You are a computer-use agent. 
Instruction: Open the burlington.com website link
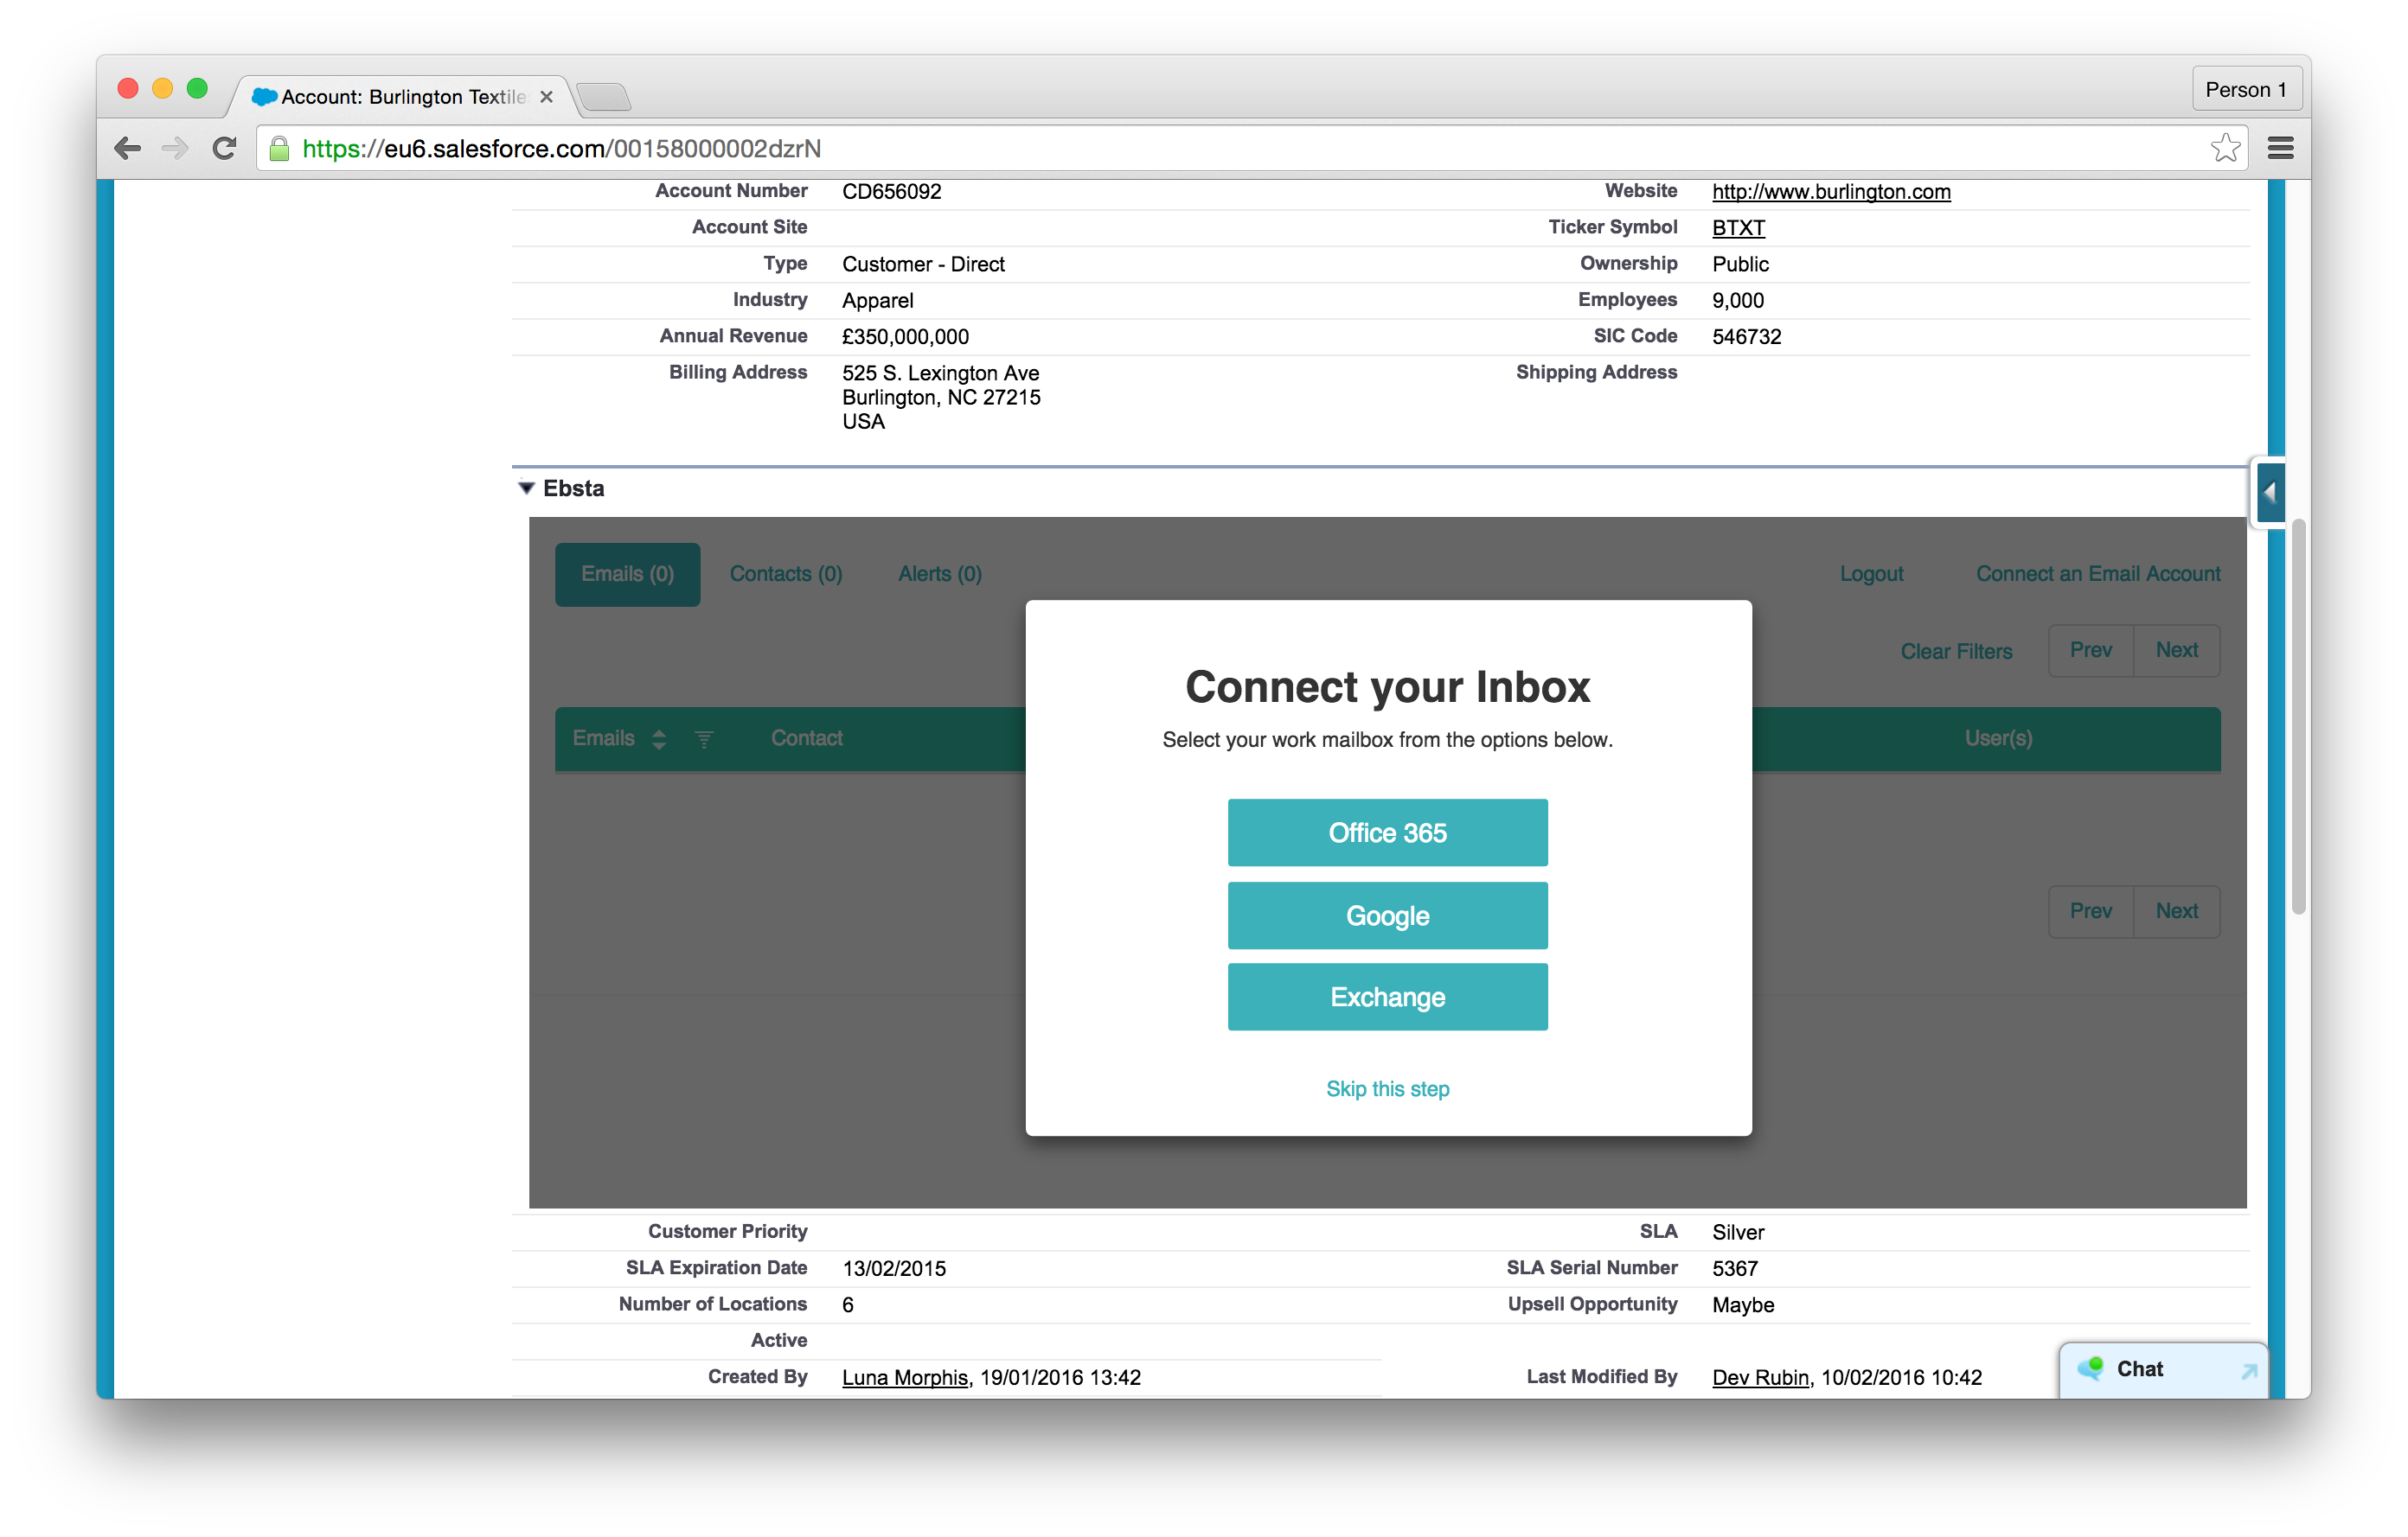click(1830, 192)
